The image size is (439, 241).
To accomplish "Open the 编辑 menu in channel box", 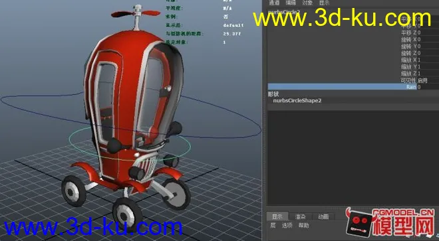I will point(291,3).
